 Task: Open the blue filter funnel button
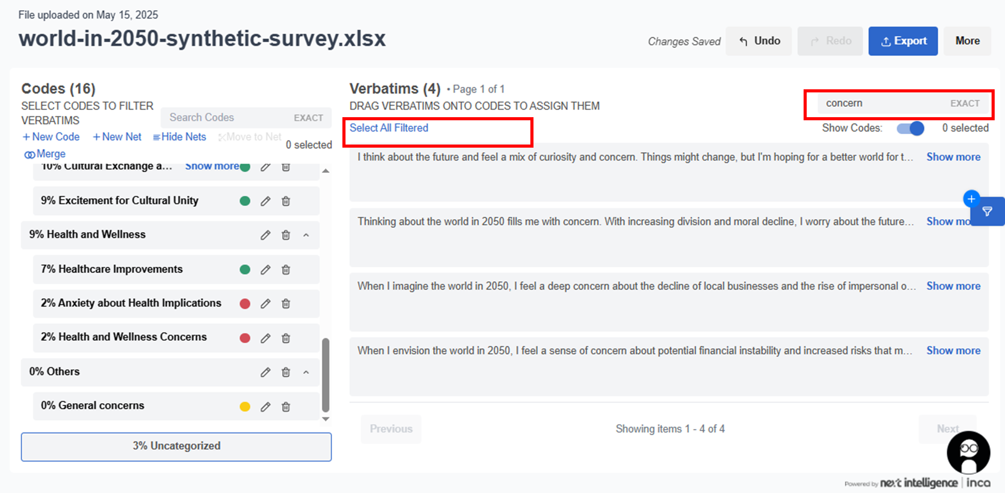[x=987, y=212]
